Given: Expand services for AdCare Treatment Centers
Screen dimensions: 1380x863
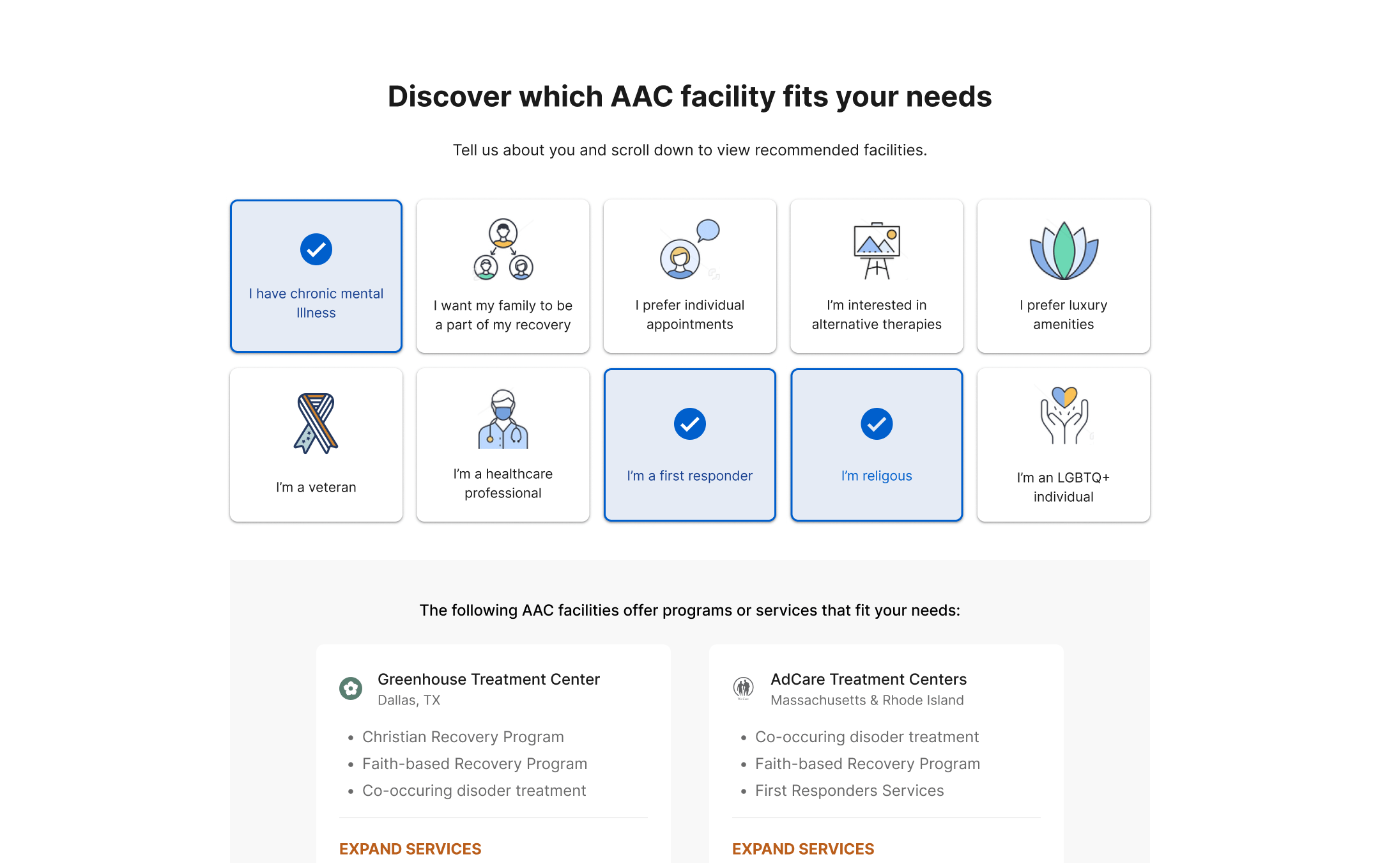Looking at the screenshot, I should pos(803,849).
